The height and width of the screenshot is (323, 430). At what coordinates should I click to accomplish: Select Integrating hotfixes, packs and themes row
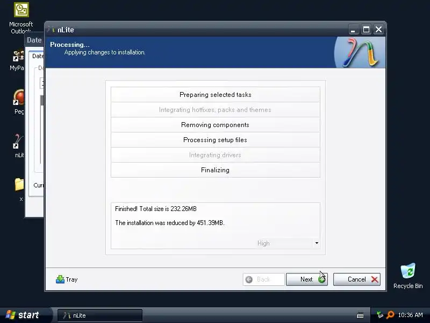tap(216, 110)
